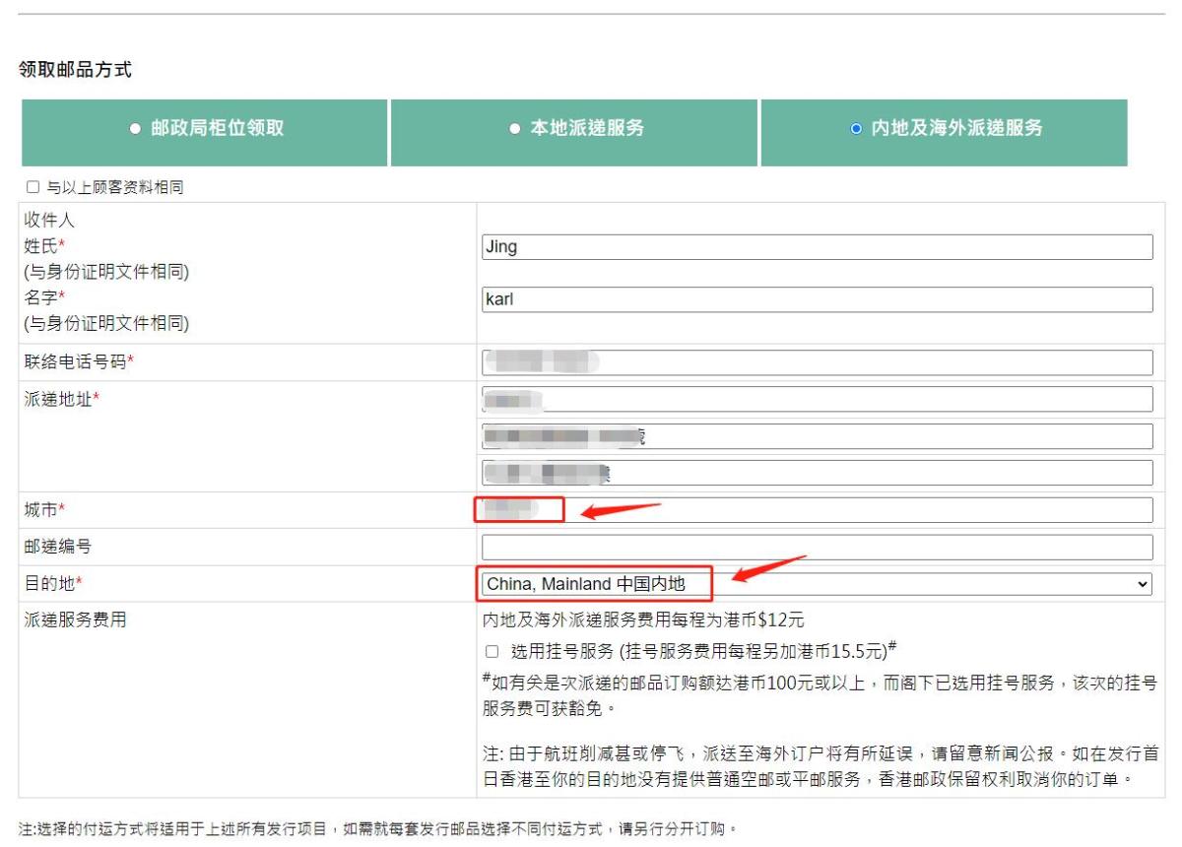Click the surname input containing Jing
The height and width of the screenshot is (847, 1182).
(x=817, y=247)
